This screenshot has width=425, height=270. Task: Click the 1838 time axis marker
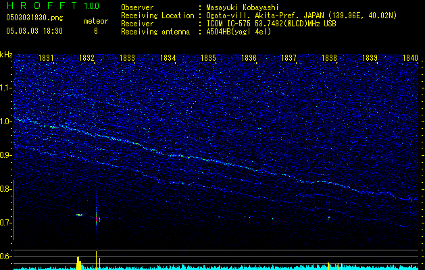tap(329, 57)
